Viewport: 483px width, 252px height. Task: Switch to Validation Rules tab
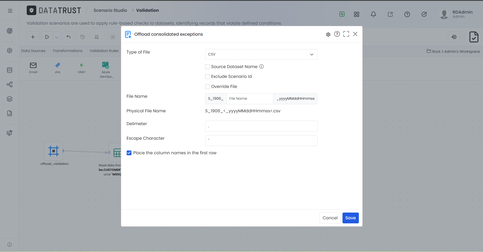[x=104, y=51]
